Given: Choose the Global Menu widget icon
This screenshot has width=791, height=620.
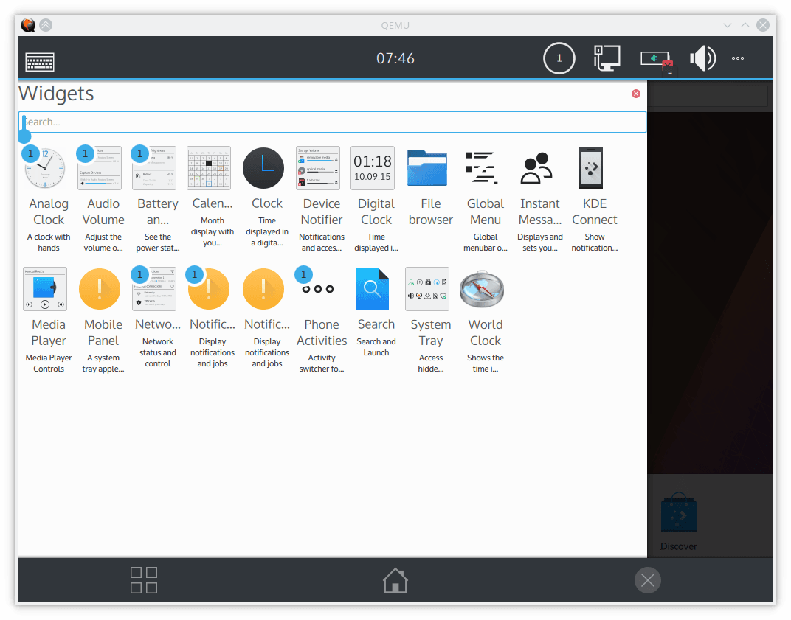Looking at the screenshot, I should pyautogui.click(x=482, y=168).
